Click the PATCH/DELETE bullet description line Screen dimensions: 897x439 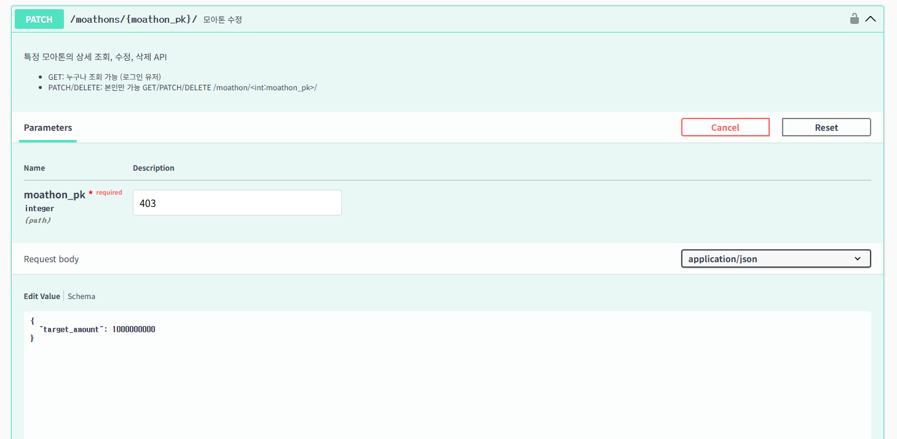(182, 87)
